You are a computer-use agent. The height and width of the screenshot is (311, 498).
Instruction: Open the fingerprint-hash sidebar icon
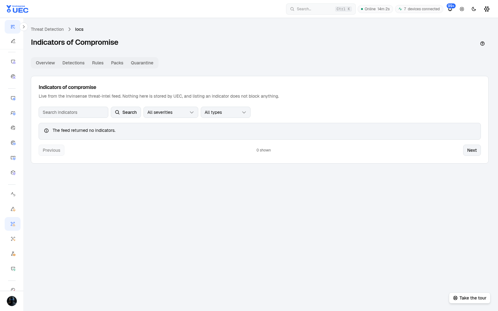tap(13, 128)
